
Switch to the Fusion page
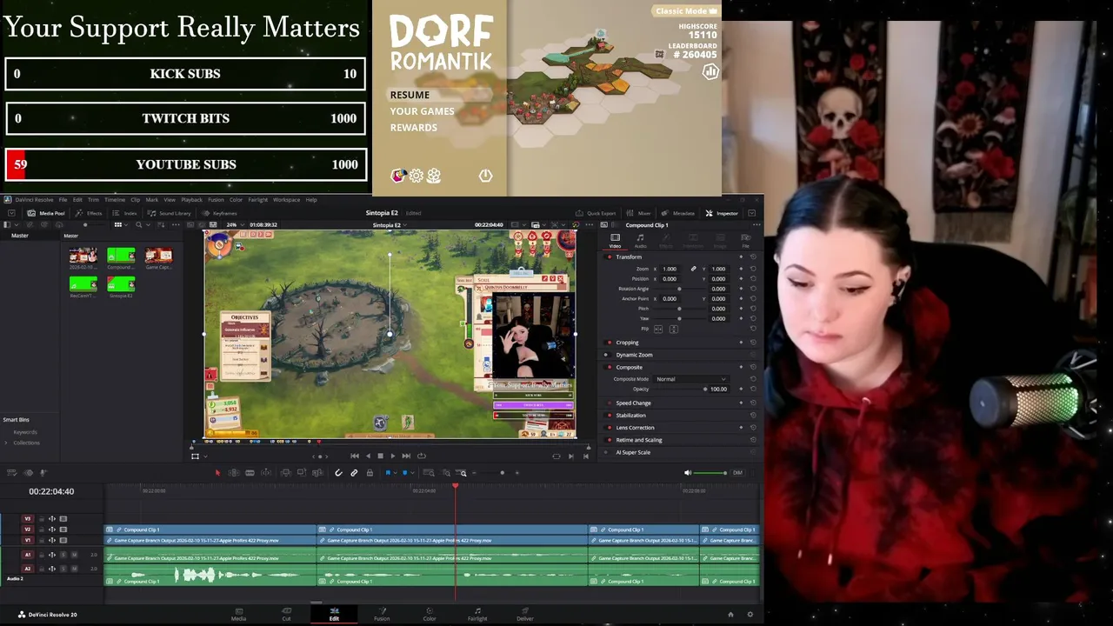click(x=382, y=614)
